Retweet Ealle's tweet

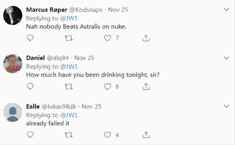(x=69, y=135)
